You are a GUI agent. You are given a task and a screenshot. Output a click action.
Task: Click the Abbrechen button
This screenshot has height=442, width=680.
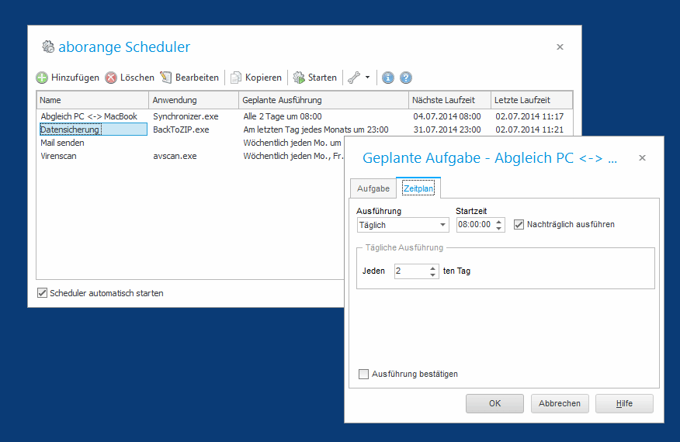point(560,403)
